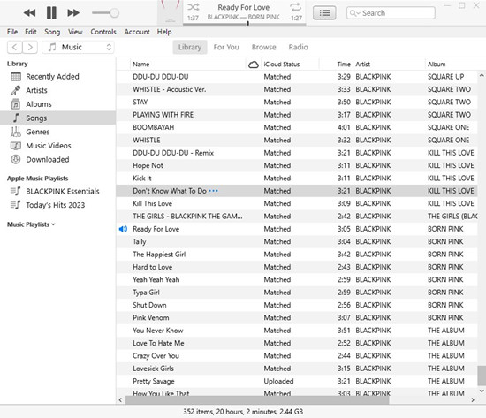Image resolution: width=486 pixels, height=418 pixels.
Task: Open Today's Hits 2023 playlist
Action: pyautogui.click(x=58, y=205)
